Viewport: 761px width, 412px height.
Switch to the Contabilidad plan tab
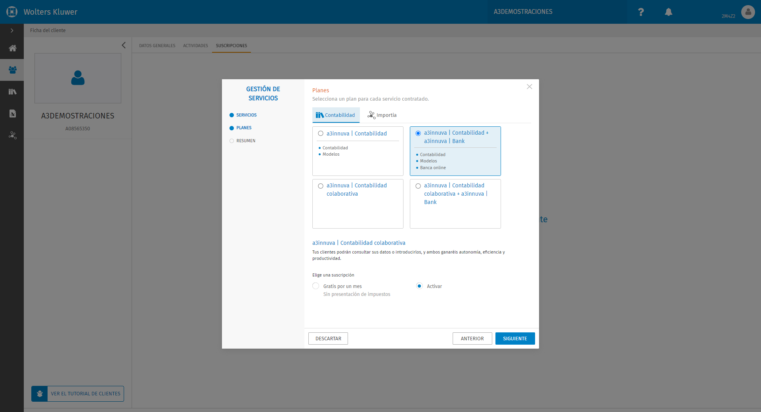pyautogui.click(x=336, y=115)
